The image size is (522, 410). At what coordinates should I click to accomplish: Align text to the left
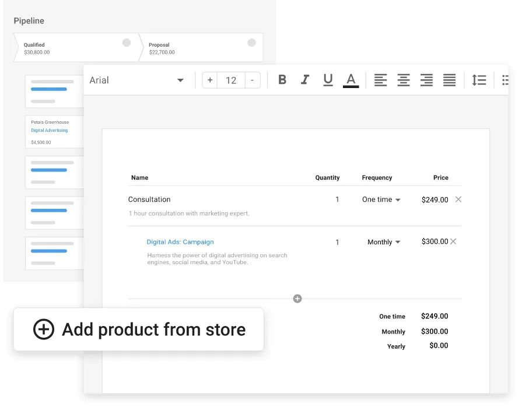[380, 80]
